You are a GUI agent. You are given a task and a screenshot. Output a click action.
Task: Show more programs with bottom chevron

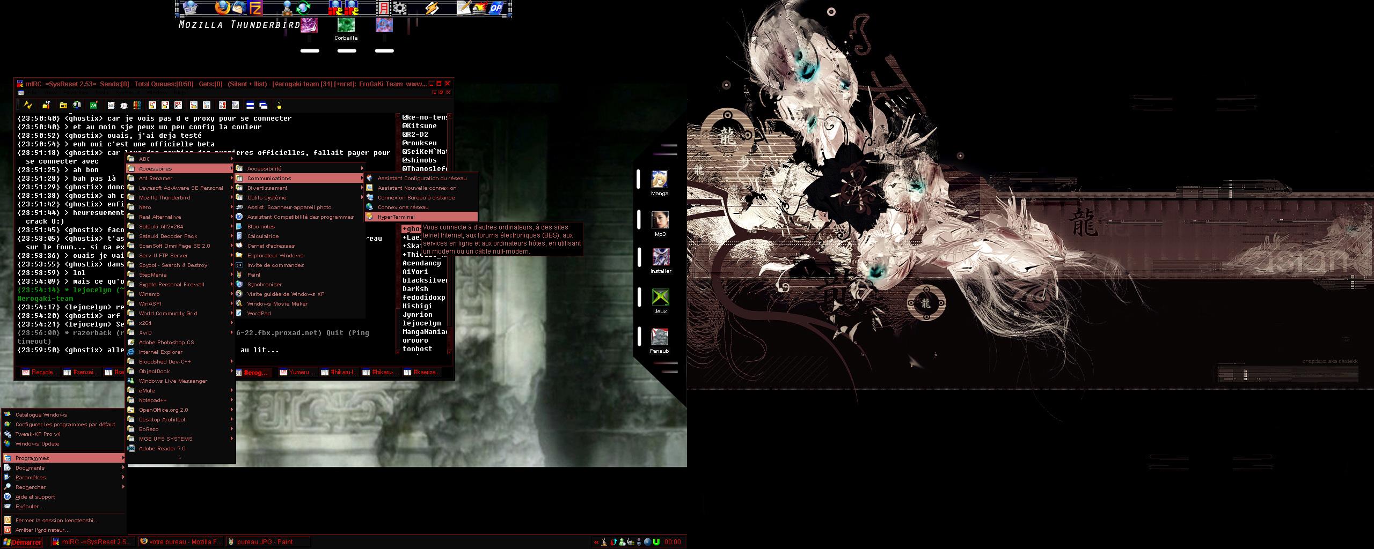(x=180, y=458)
